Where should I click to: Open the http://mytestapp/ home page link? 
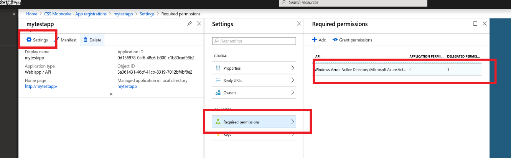pyautogui.click(x=41, y=86)
